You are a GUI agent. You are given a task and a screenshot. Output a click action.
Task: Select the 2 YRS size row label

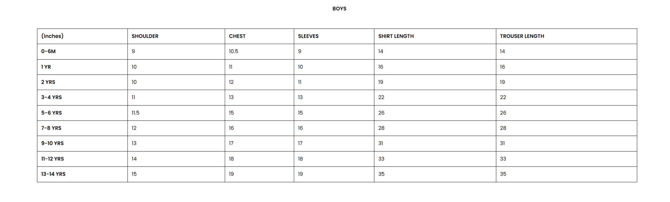(x=48, y=82)
